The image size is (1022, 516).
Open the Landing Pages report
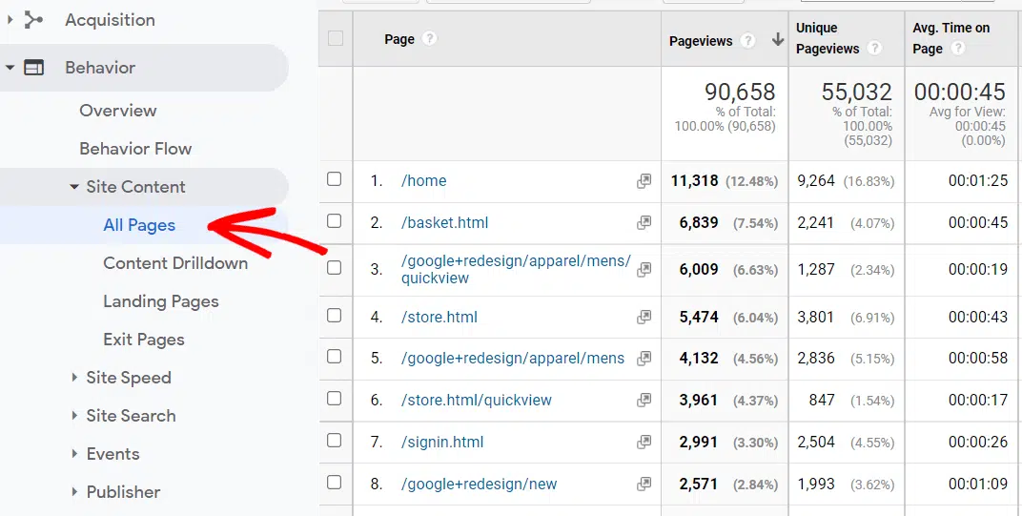point(160,301)
